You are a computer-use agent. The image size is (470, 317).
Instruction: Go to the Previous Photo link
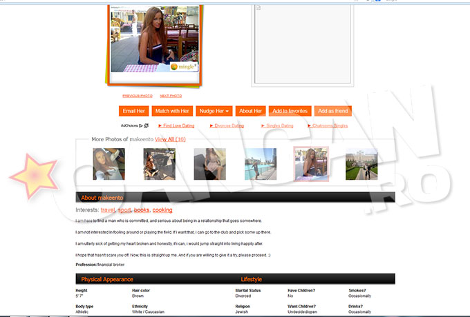(138, 96)
